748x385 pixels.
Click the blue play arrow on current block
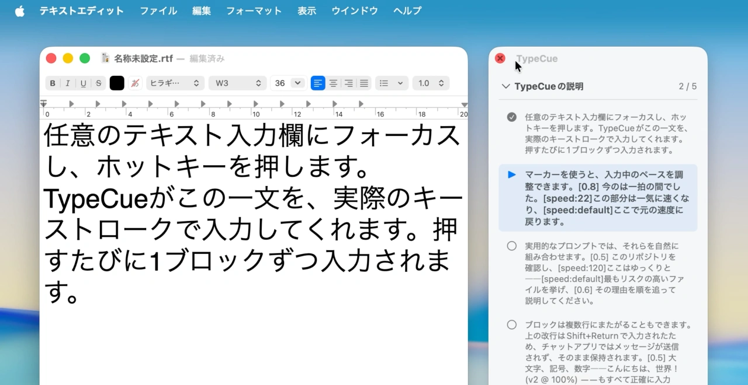click(512, 174)
